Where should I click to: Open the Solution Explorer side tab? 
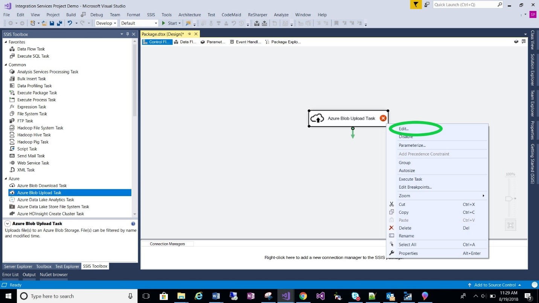click(533, 69)
